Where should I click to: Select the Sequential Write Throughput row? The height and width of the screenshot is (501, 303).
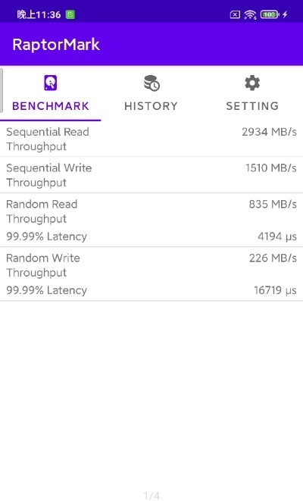click(151, 175)
